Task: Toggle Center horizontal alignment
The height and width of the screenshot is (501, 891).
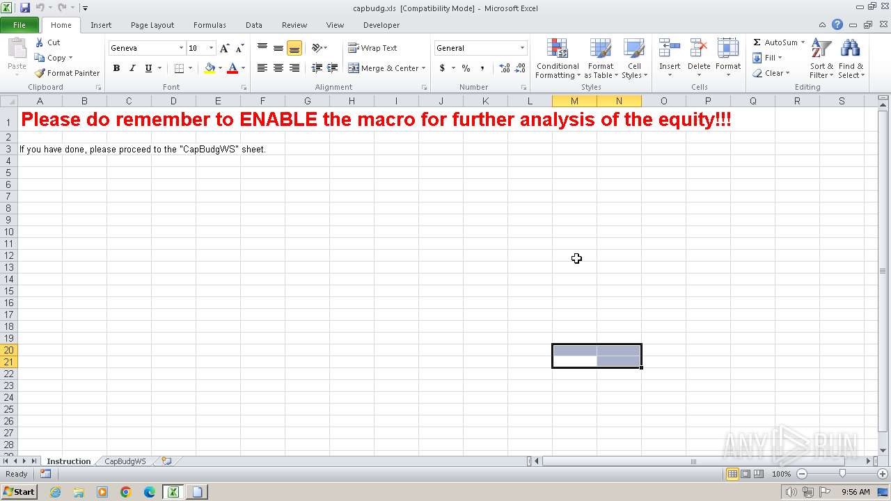Action: 278,68
